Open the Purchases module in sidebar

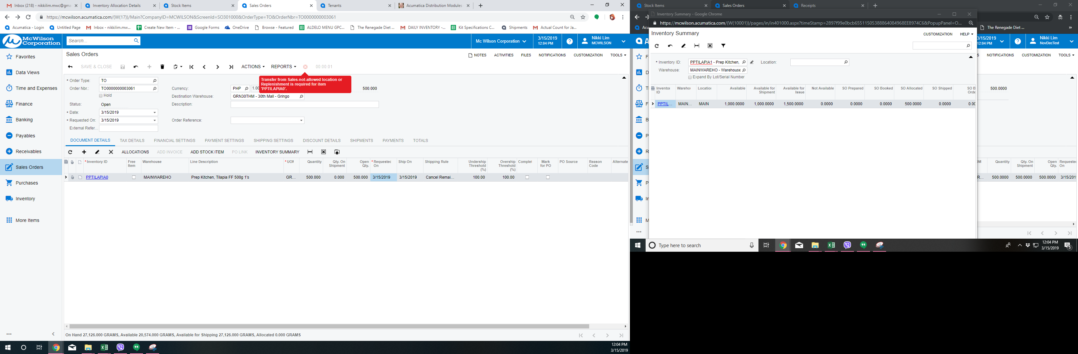pos(27,183)
